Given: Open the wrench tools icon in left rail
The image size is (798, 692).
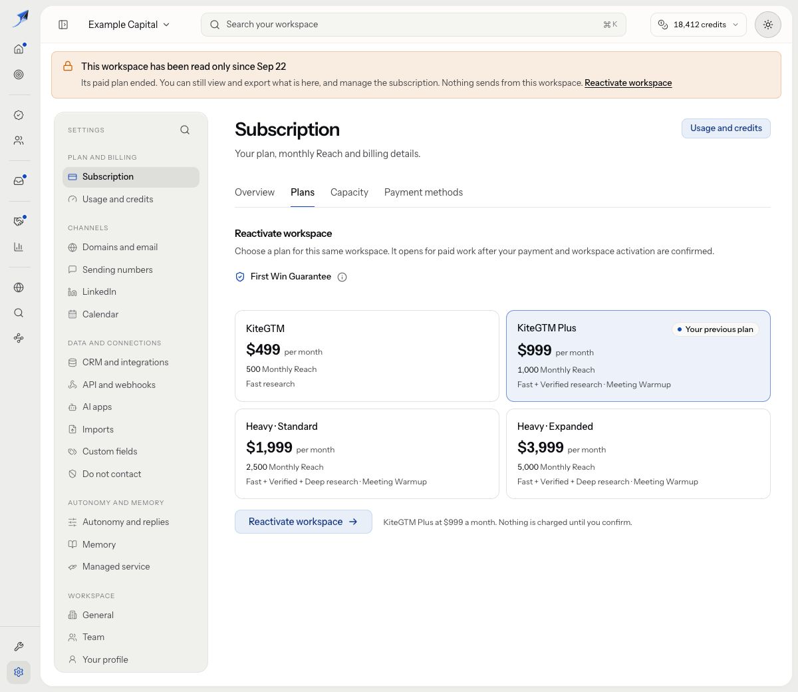Looking at the screenshot, I should click(19, 647).
